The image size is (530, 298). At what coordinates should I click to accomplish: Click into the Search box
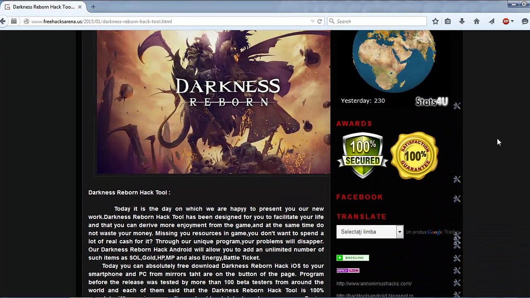377,21
